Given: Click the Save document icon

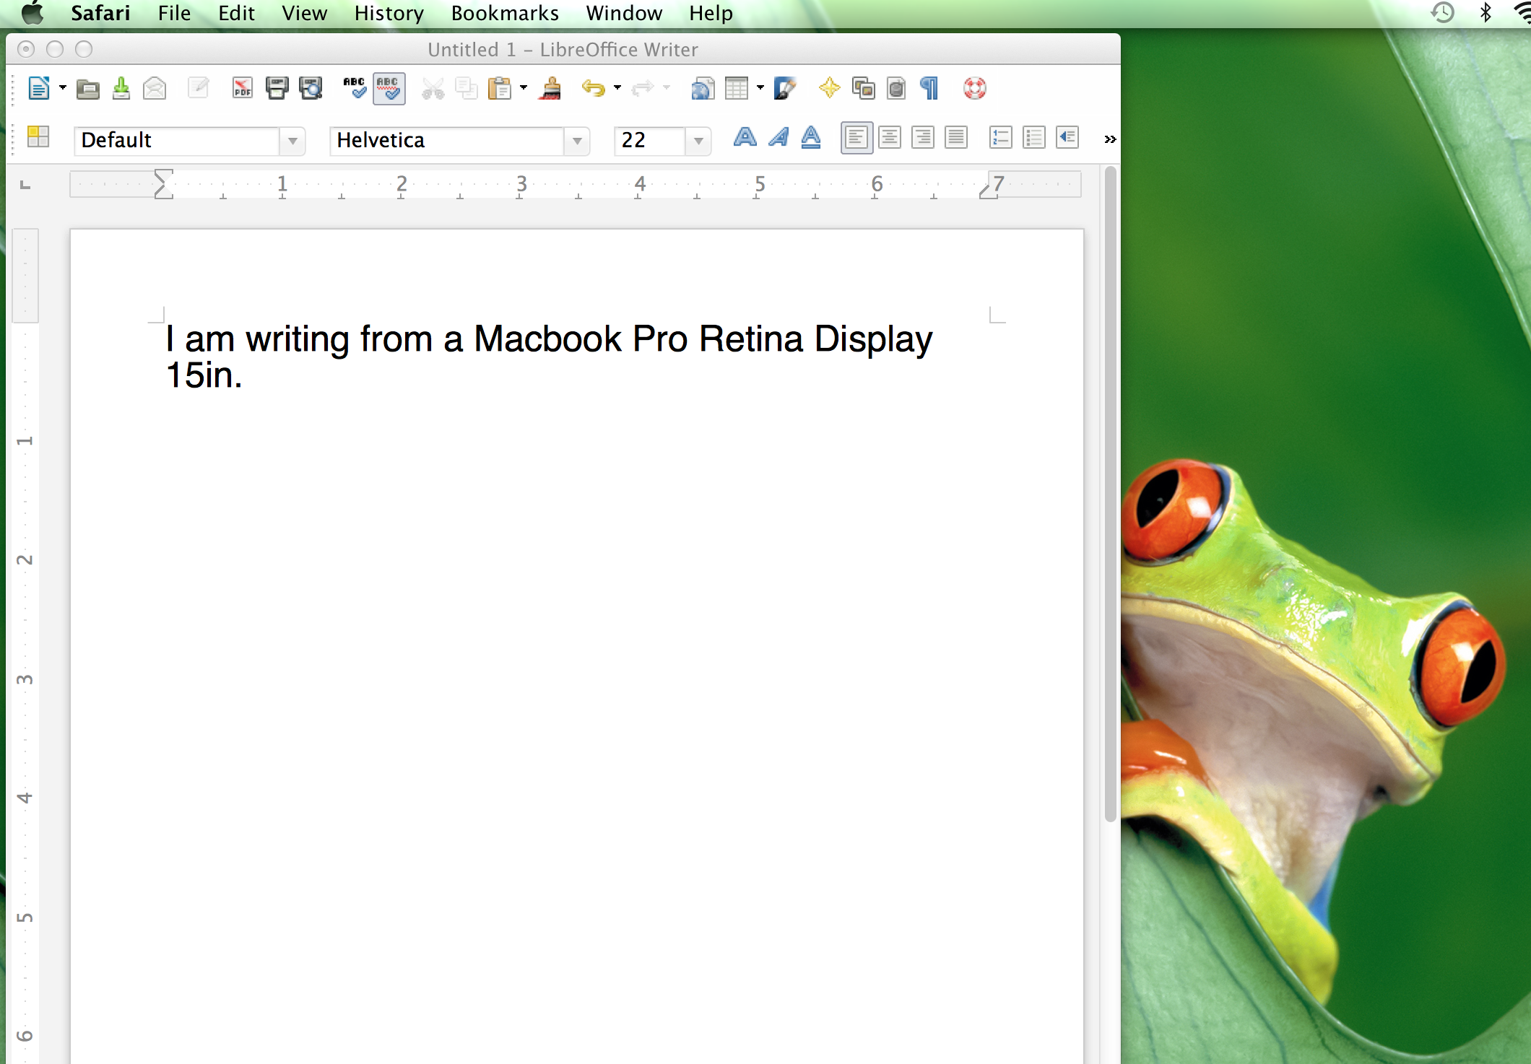Looking at the screenshot, I should 121,89.
